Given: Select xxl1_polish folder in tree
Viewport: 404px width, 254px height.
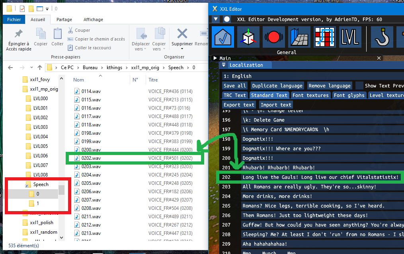Looking at the screenshot, I should [x=41, y=223].
